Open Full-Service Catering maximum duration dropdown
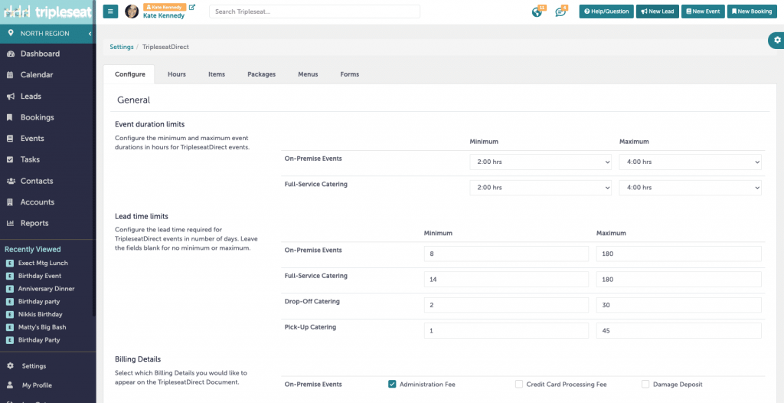 pyautogui.click(x=690, y=187)
